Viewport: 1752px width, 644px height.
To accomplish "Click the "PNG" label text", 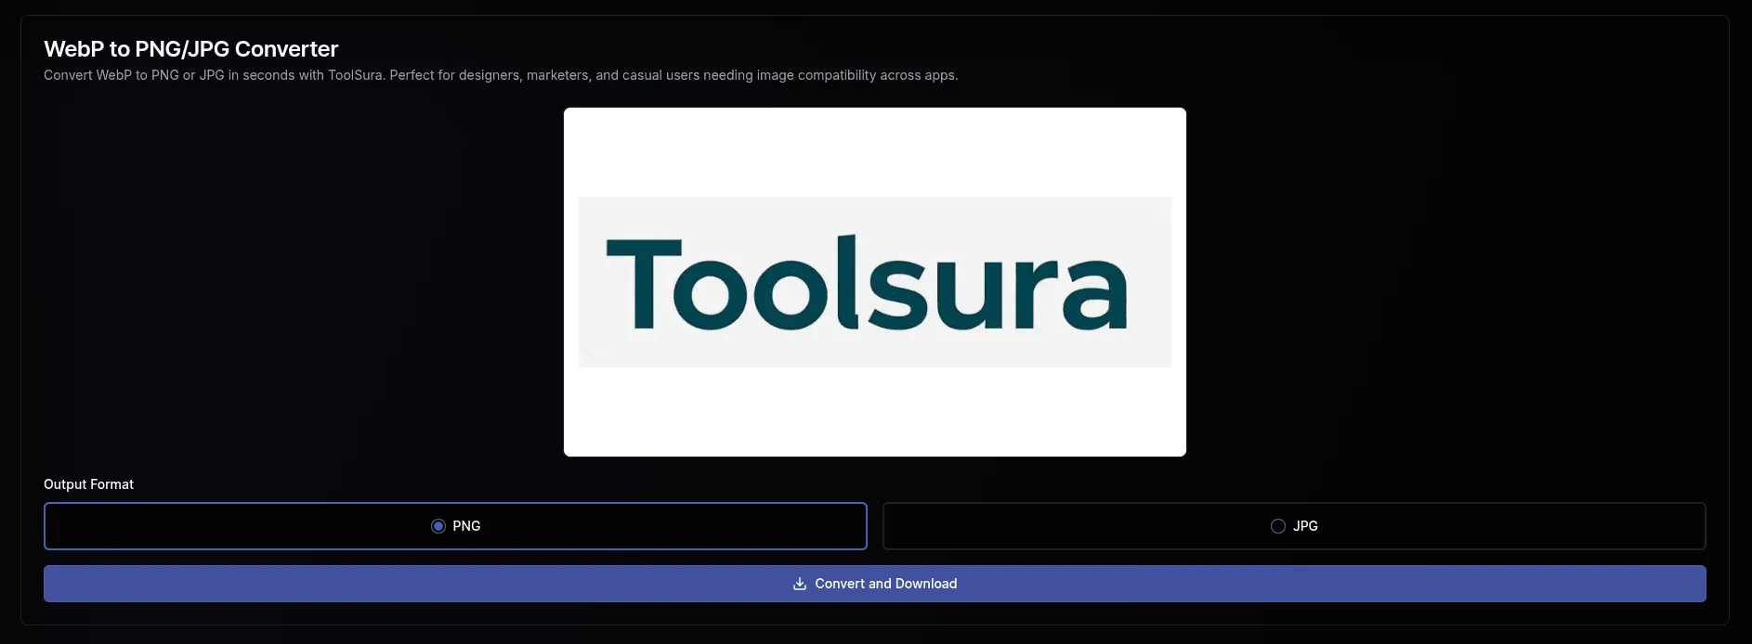I will coord(466,526).
